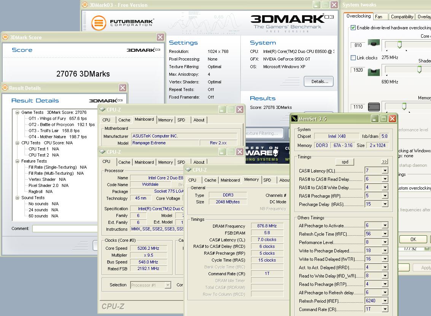Click the Shader clock slider thumb
The width and height of the screenshot is (431, 316).
coord(419,70)
